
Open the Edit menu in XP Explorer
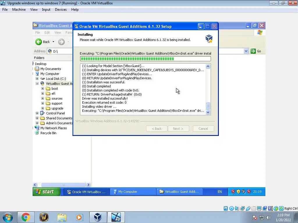click(x=47, y=33)
